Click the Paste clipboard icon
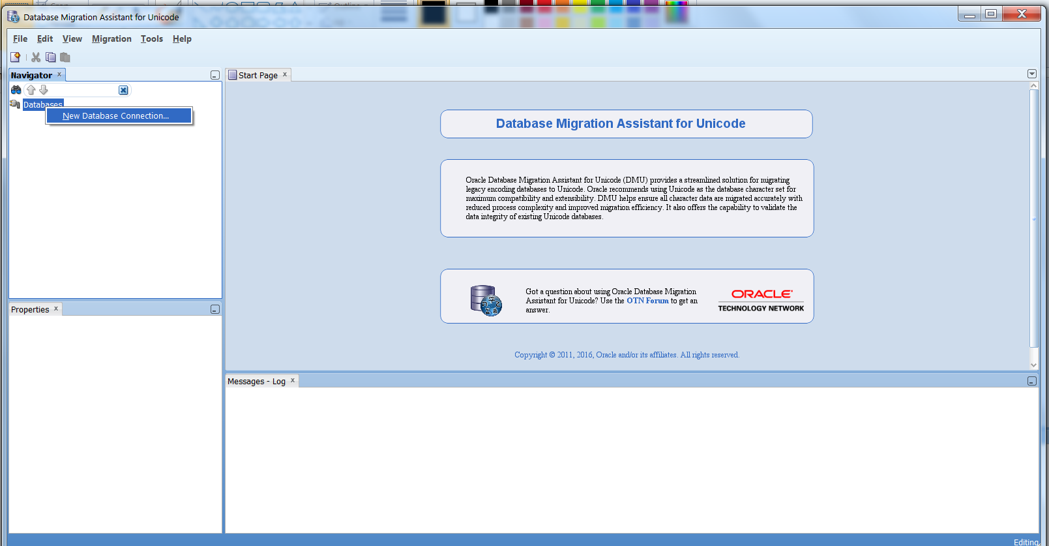This screenshot has width=1049, height=546. point(65,57)
